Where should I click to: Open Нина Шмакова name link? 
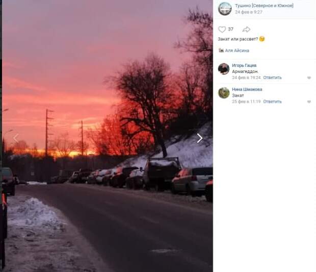pos(247,89)
